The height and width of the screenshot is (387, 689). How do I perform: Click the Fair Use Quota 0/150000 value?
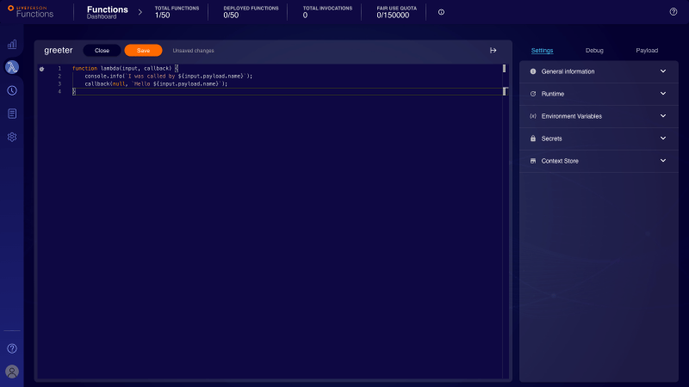[393, 15]
